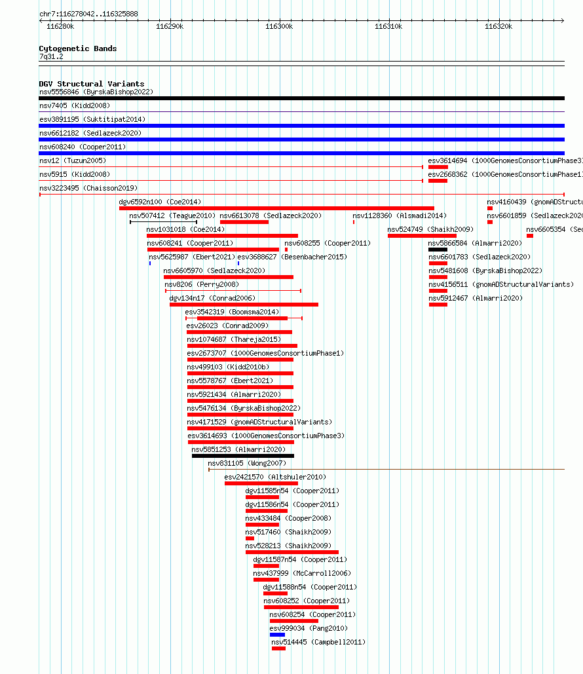Select esv2421570 (Altshuler2010) variant

pyautogui.click(x=275, y=477)
